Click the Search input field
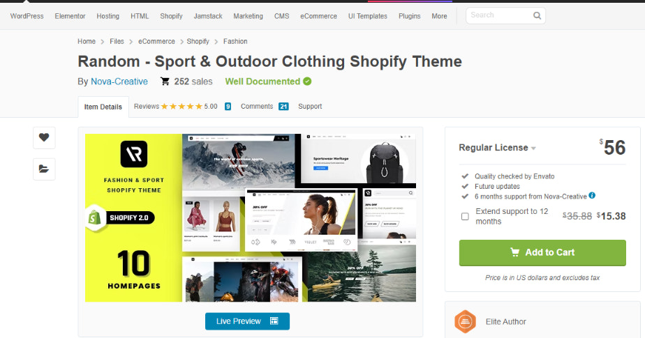Viewport: 645px width, 338px height. 498,15
